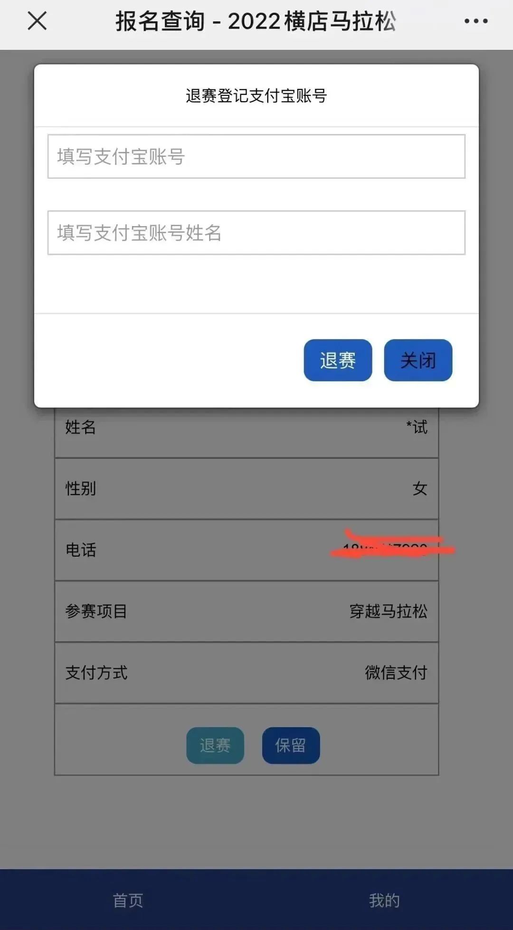Viewport: 513px width, 930px height.
Task: Select the 支付方式 row label
Action: pos(96,672)
